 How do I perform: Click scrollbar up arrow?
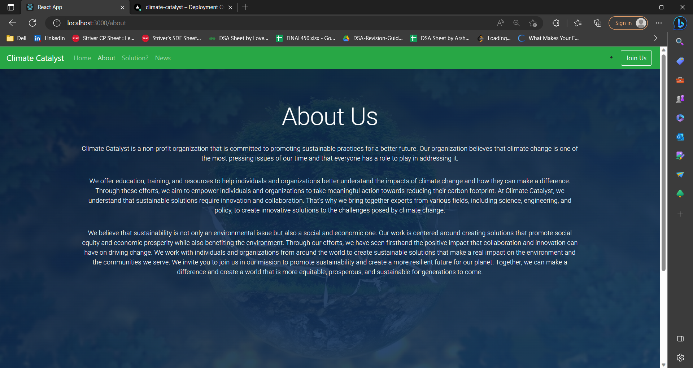coord(663,49)
